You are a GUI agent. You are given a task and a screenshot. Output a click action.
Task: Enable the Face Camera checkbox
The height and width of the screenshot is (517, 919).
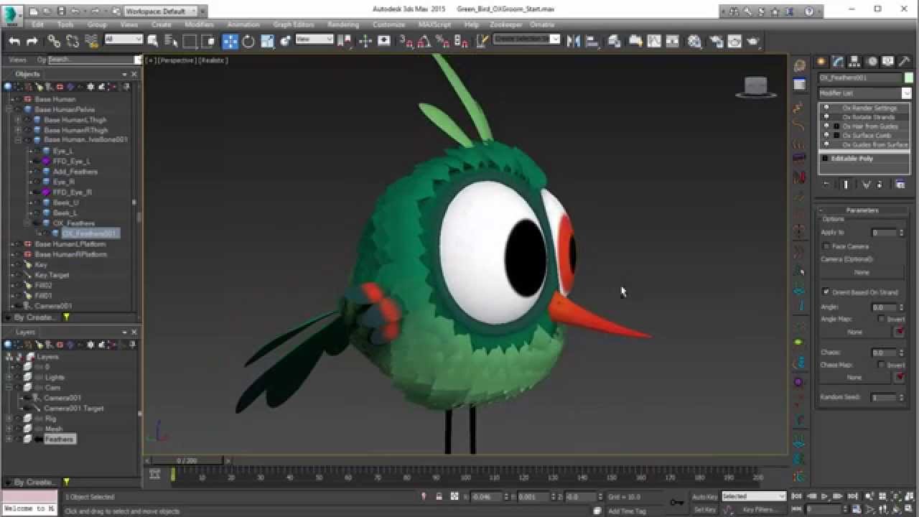pyautogui.click(x=826, y=246)
